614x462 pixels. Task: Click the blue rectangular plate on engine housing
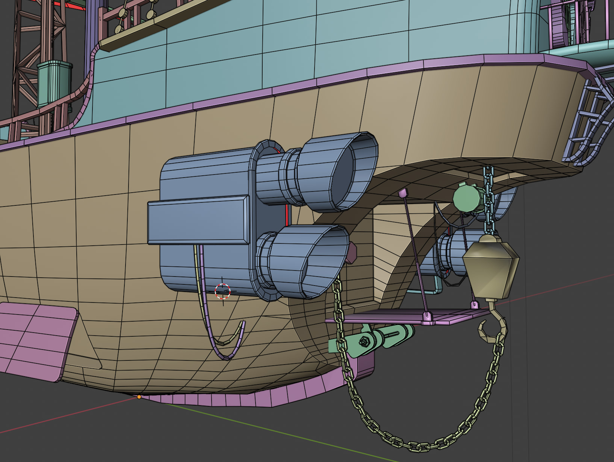(x=197, y=220)
